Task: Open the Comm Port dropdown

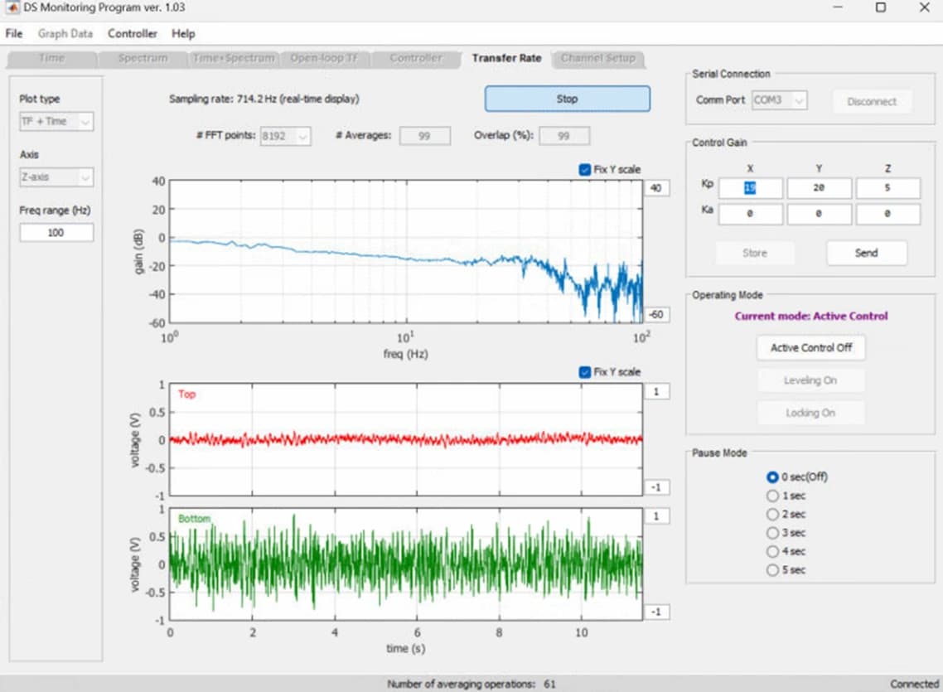Action: tap(780, 100)
